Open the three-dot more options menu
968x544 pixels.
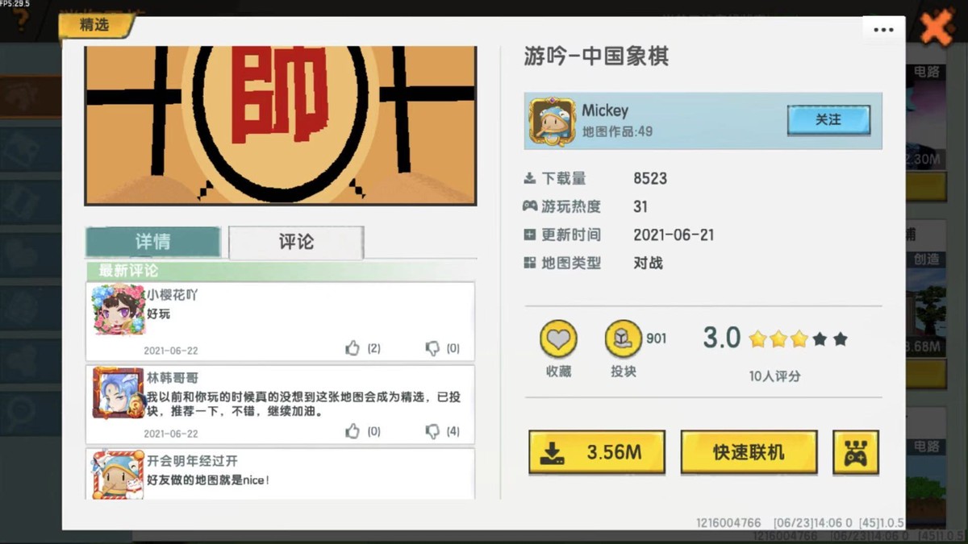click(883, 30)
